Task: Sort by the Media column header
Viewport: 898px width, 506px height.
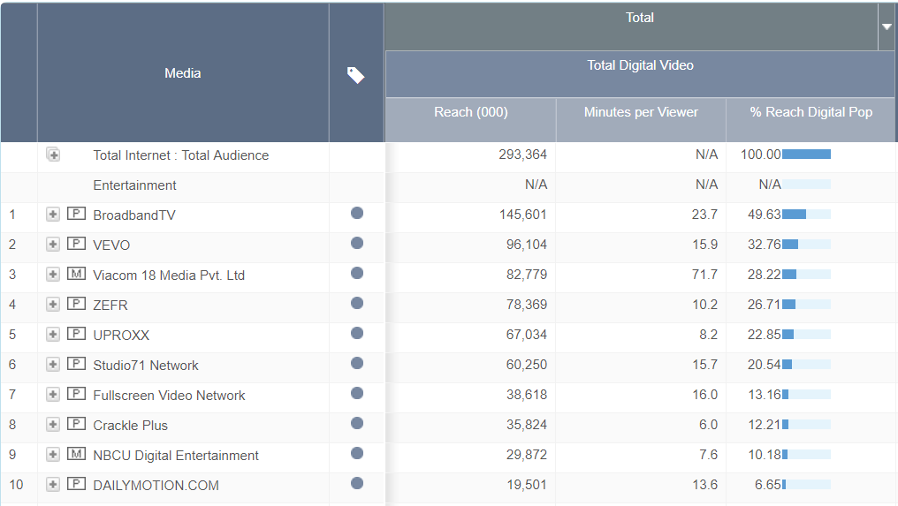Action: click(183, 73)
